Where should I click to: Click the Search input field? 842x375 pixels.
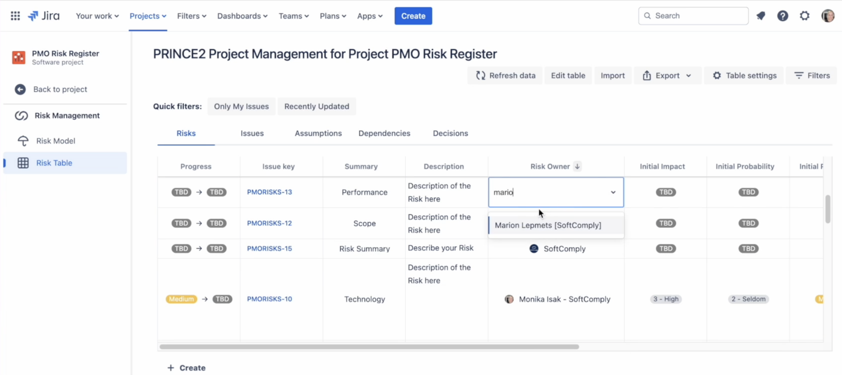click(x=693, y=16)
